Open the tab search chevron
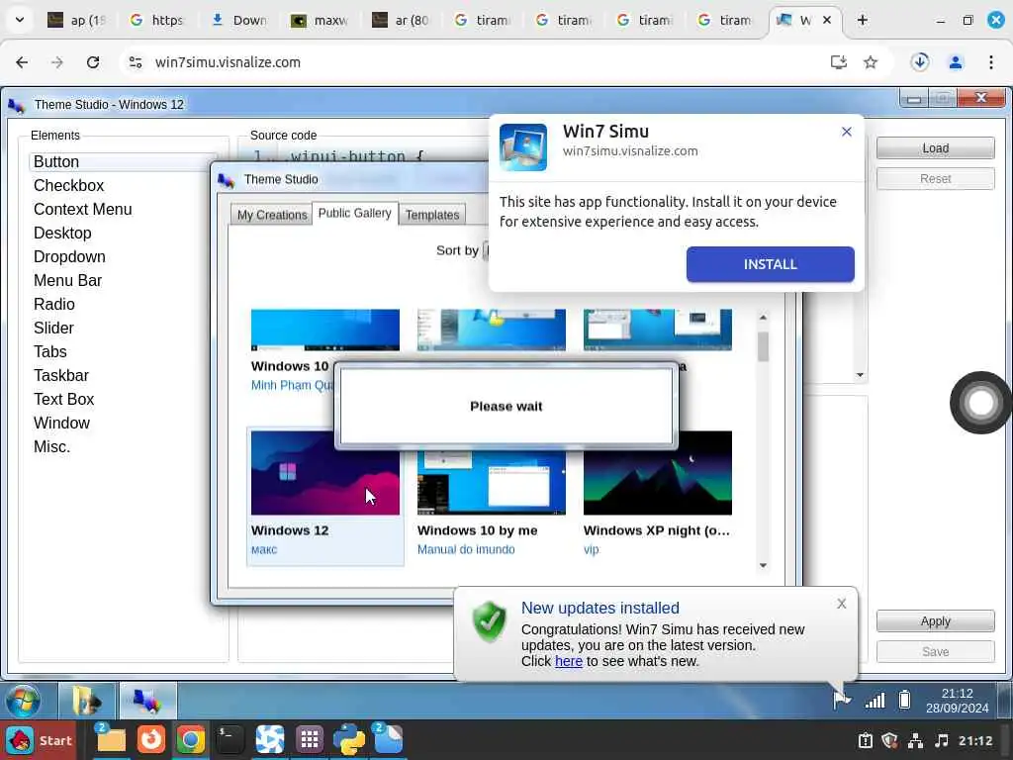The height and width of the screenshot is (760, 1013). [x=20, y=20]
